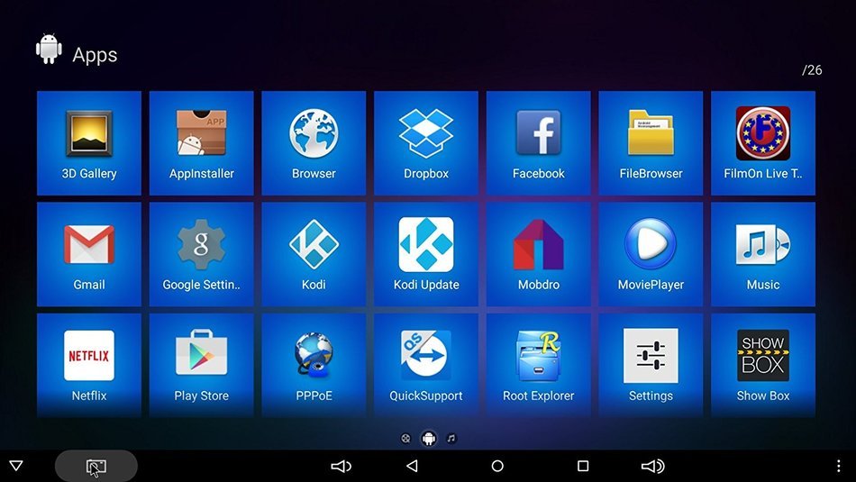Select the Android apps page indicator
856x482 pixels.
click(x=429, y=439)
